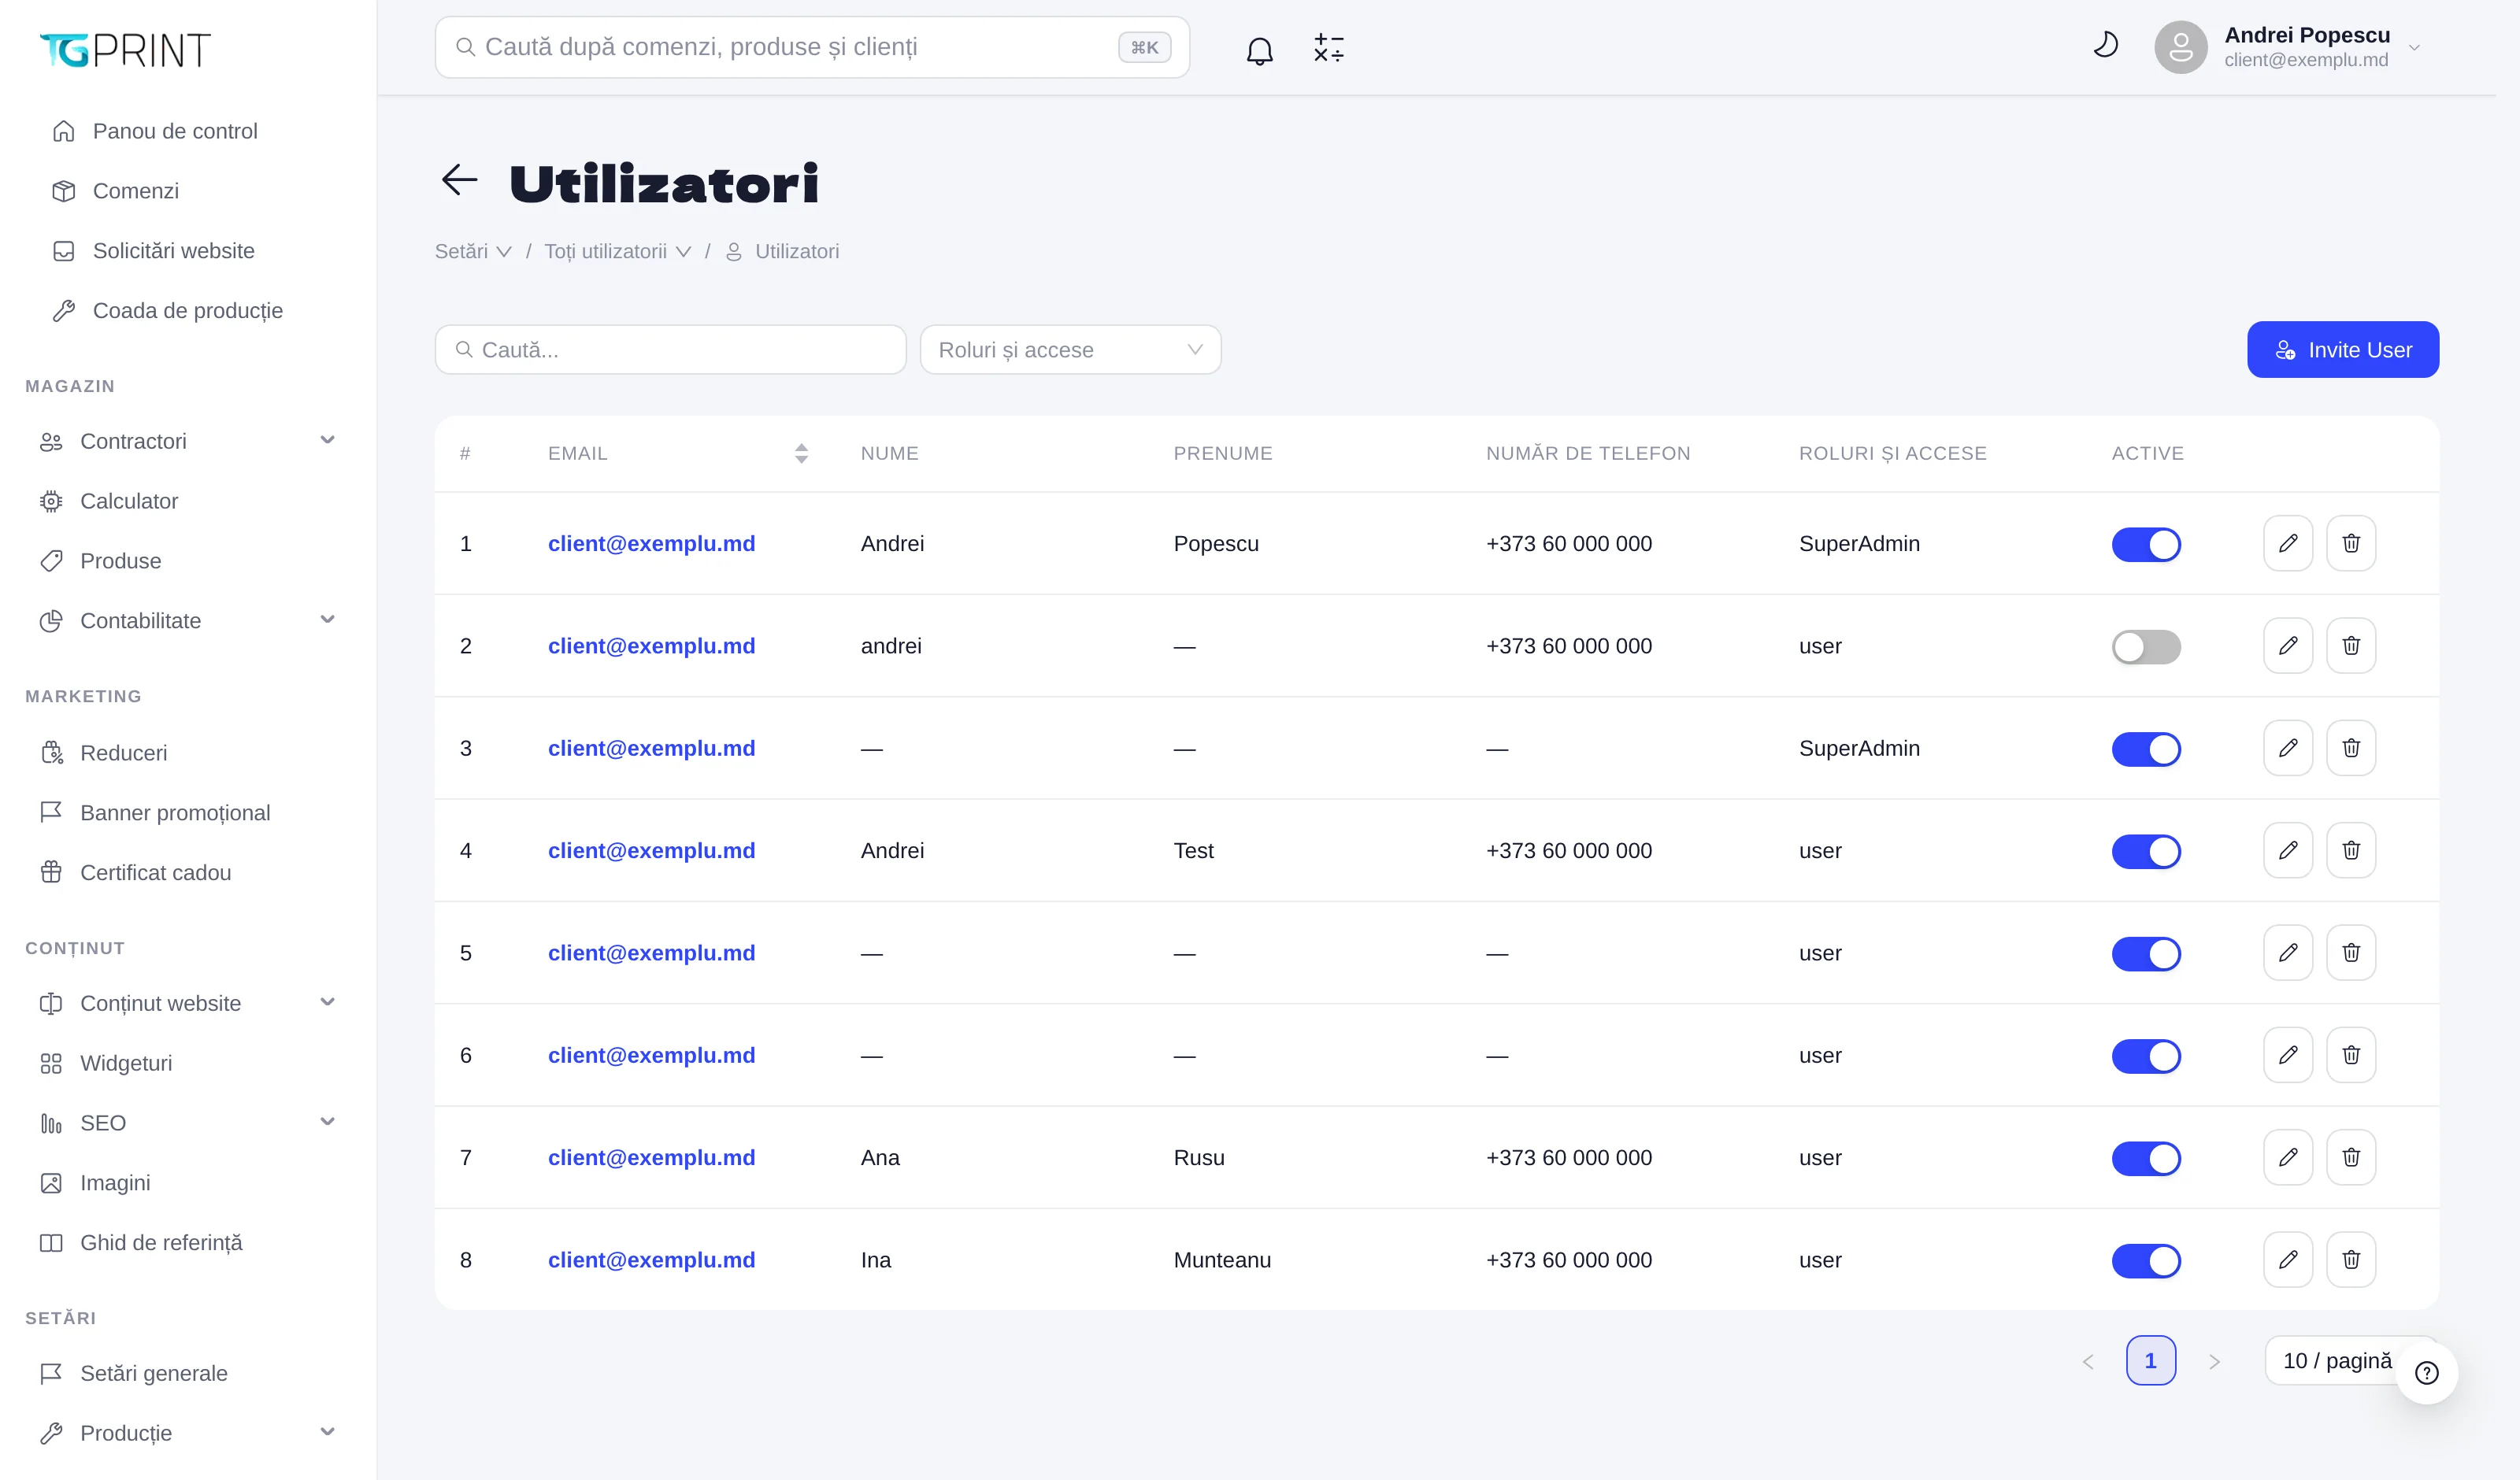
Task: Edit user Ana Rusu with pencil icon
Action: pos(2288,1157)
